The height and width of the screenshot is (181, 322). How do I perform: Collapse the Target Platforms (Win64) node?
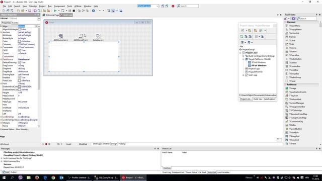tap(244, 59)
